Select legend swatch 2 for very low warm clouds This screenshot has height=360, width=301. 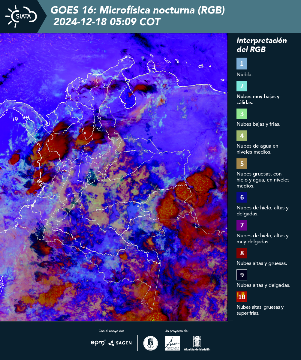point(242,86)
